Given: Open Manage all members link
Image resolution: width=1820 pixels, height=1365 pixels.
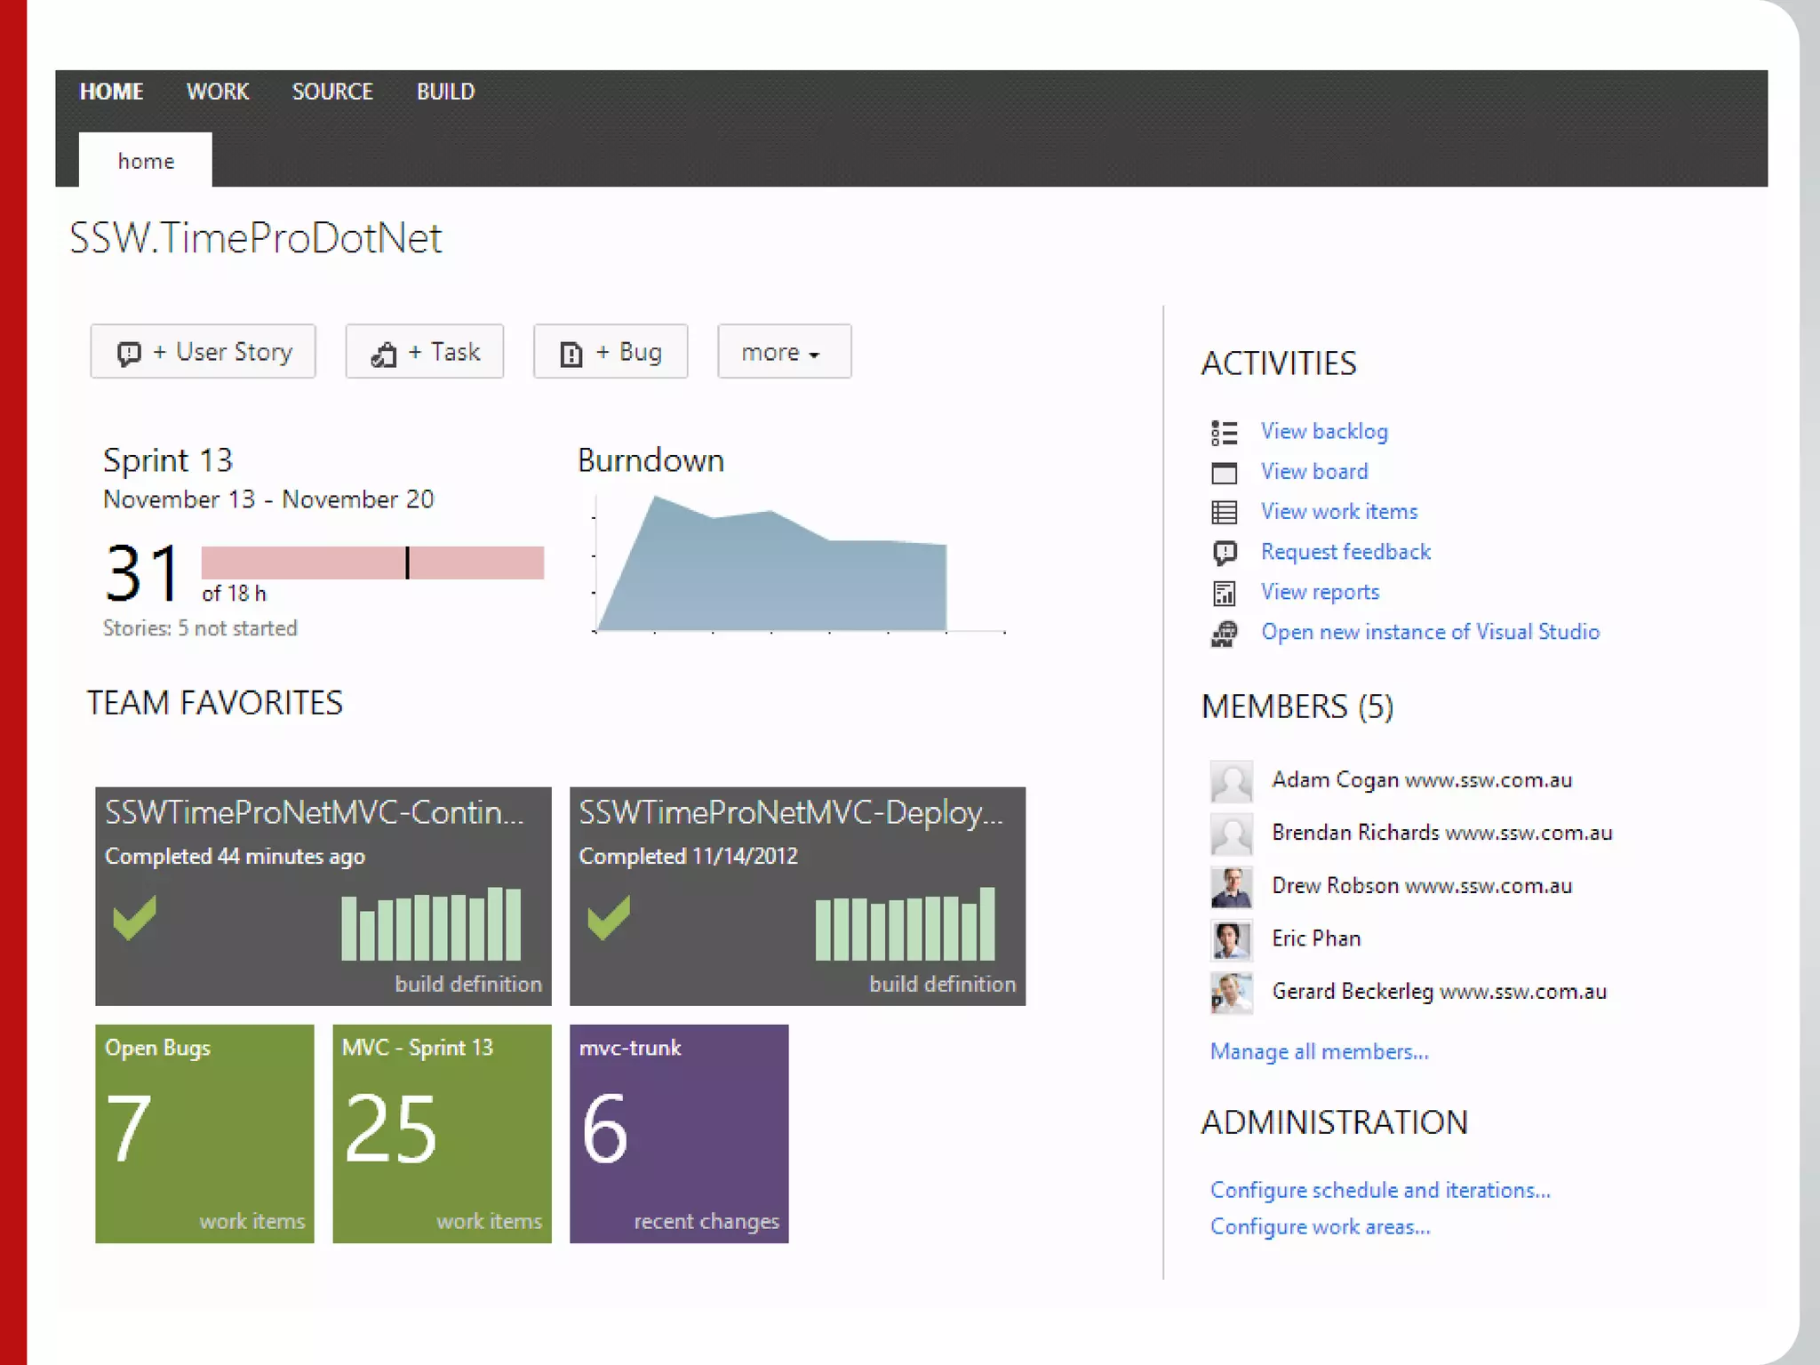Looking at the screenshot, I should (x=1319, y=1051).
